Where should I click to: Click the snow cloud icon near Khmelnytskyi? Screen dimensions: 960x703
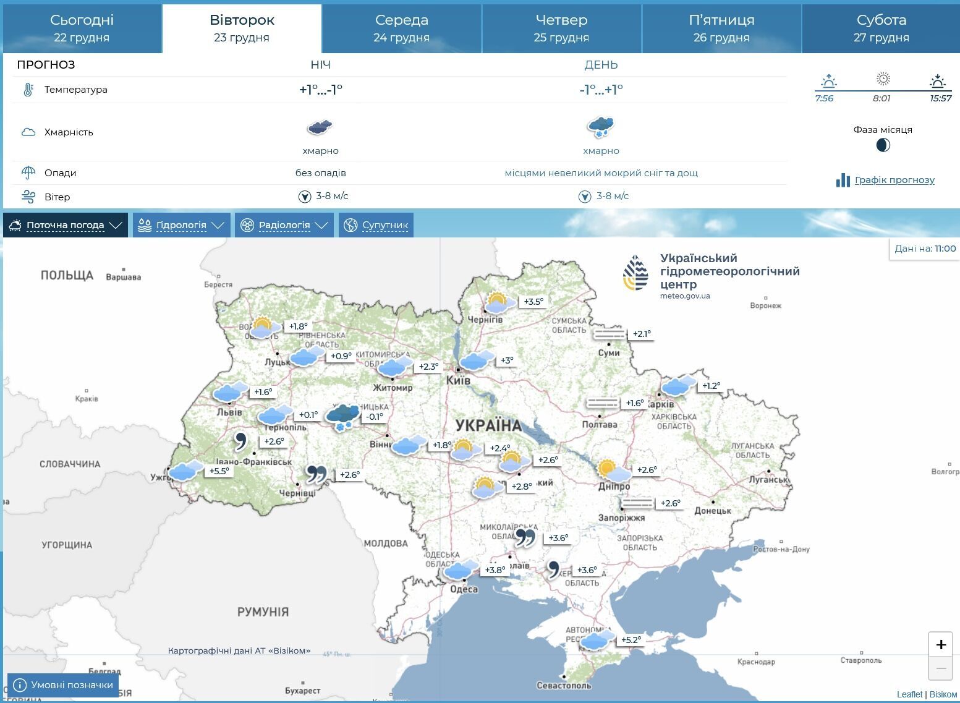(342, 417)
